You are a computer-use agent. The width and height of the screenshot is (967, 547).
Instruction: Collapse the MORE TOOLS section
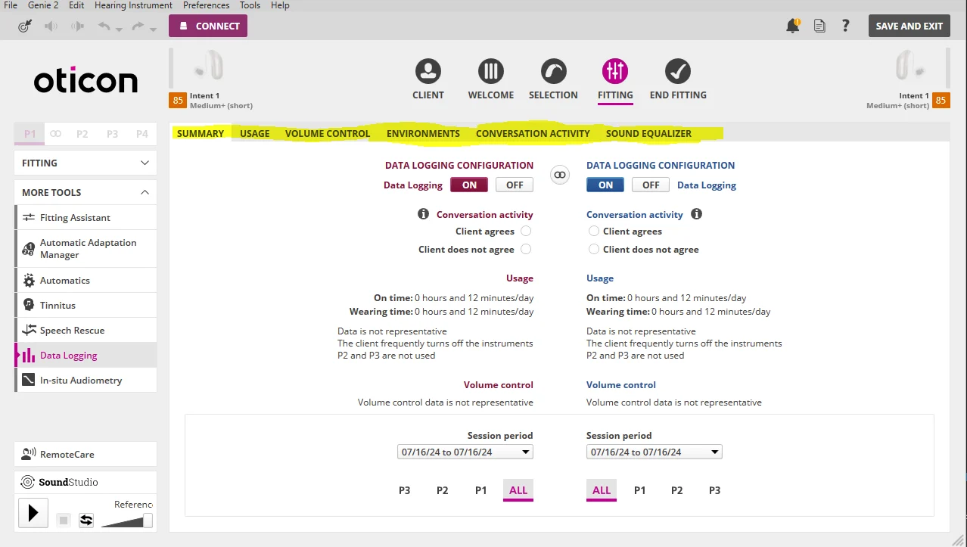coord(86,192)
